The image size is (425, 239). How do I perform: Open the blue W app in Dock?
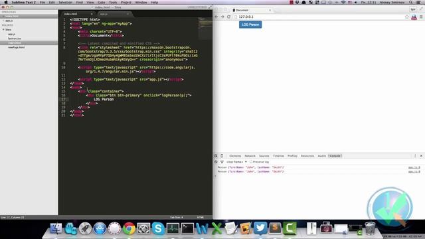pos(202,228)
